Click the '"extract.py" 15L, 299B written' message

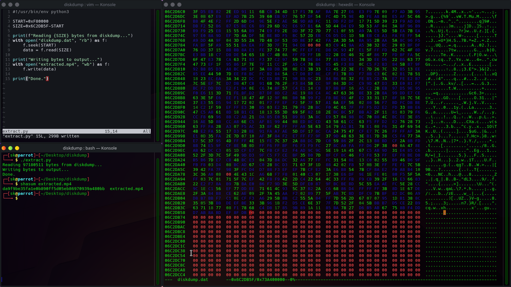pyautogui.click(x=41, y=136)
